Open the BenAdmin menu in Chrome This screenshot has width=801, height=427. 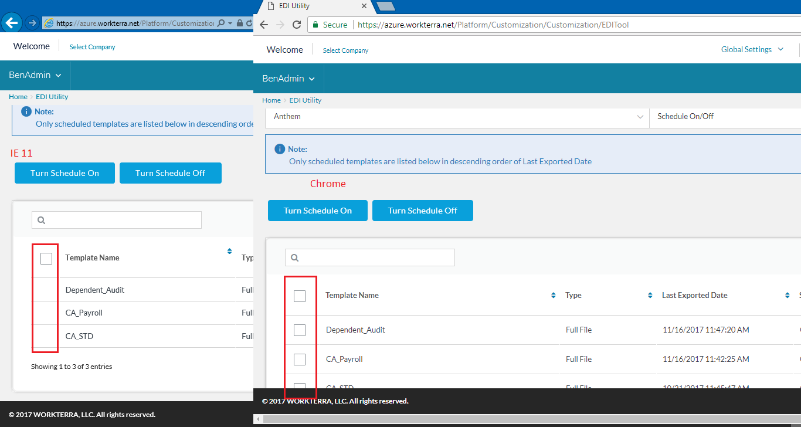coord(289,79)
